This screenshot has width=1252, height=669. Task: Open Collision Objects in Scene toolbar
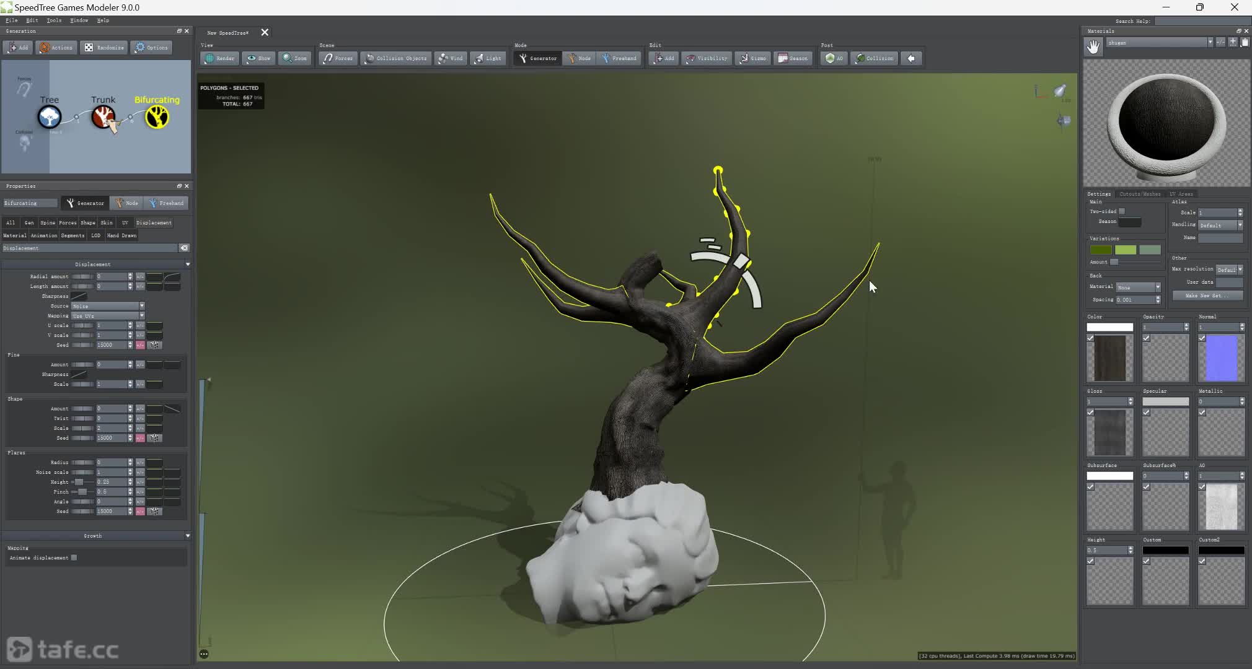pos(395,58)
